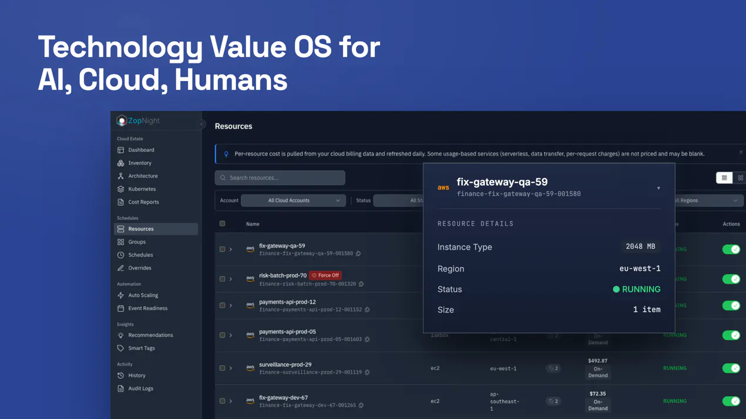Toggle the fix-gateway-qa-59 action switch
The width and height of the screenshot is (746, 419).
[x=731, y=249]
